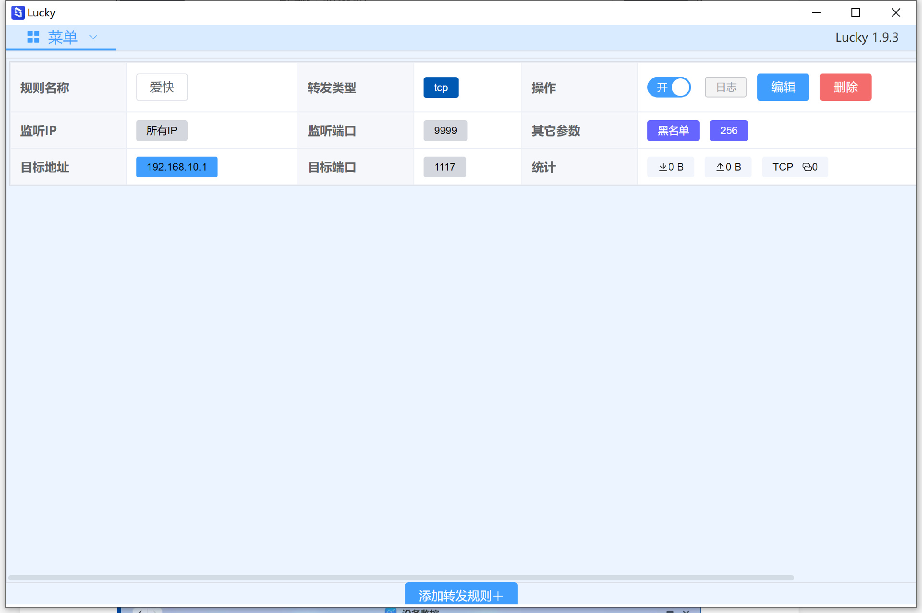The image size is (922, 613).
Task: Click the rule name 爱快 field
Action: click(x=162, y=87)
